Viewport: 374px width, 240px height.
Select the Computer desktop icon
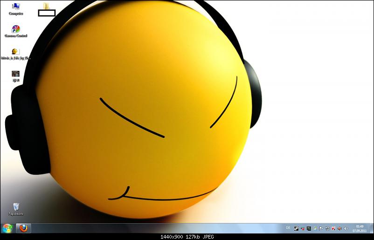pos(16,7)
